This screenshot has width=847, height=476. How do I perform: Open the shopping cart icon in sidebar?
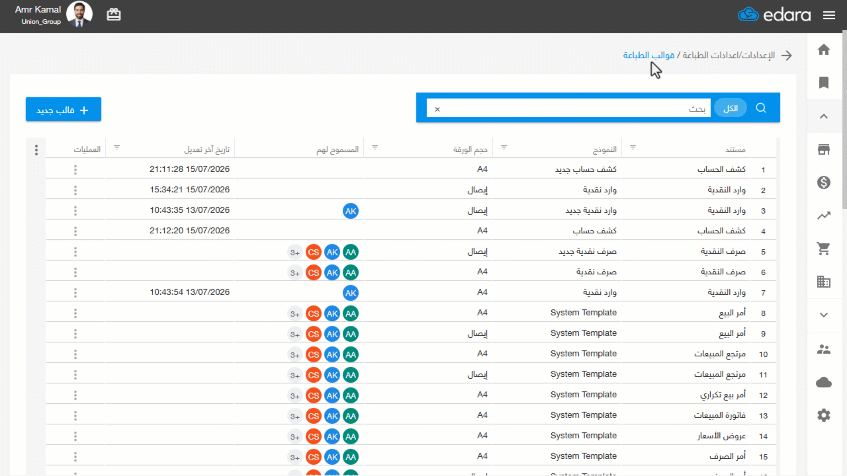[824, 249]
